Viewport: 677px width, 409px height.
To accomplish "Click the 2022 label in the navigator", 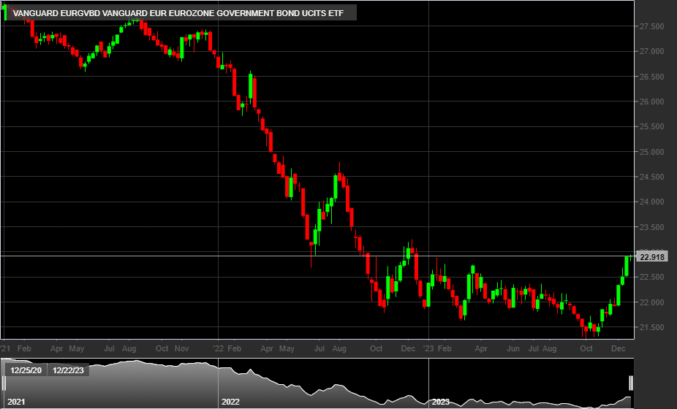I will pos(230,402).
